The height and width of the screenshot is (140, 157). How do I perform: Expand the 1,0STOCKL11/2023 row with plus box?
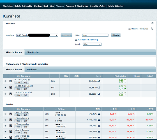tap(6, 87)
